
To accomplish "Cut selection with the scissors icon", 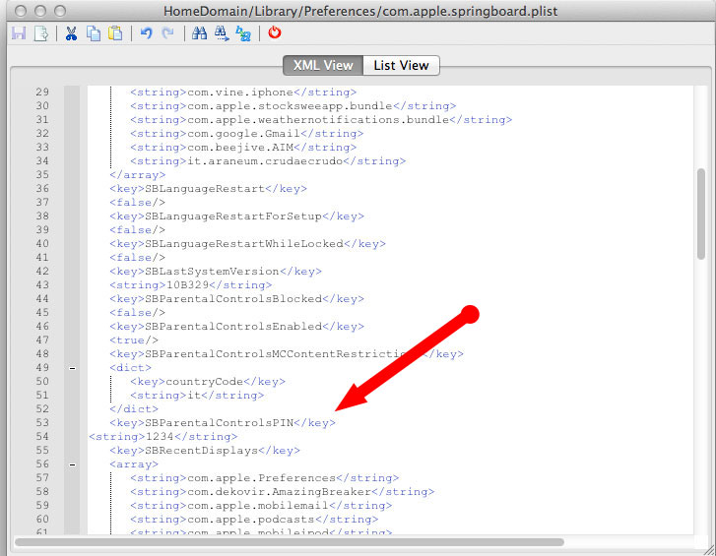I will click(71, 33).
